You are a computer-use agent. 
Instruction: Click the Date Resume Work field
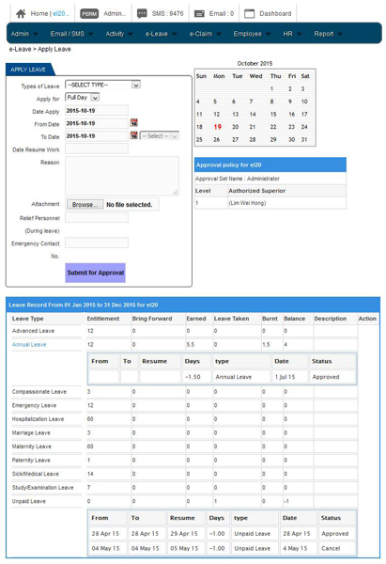pyautogui.click(x=97, y=149)
